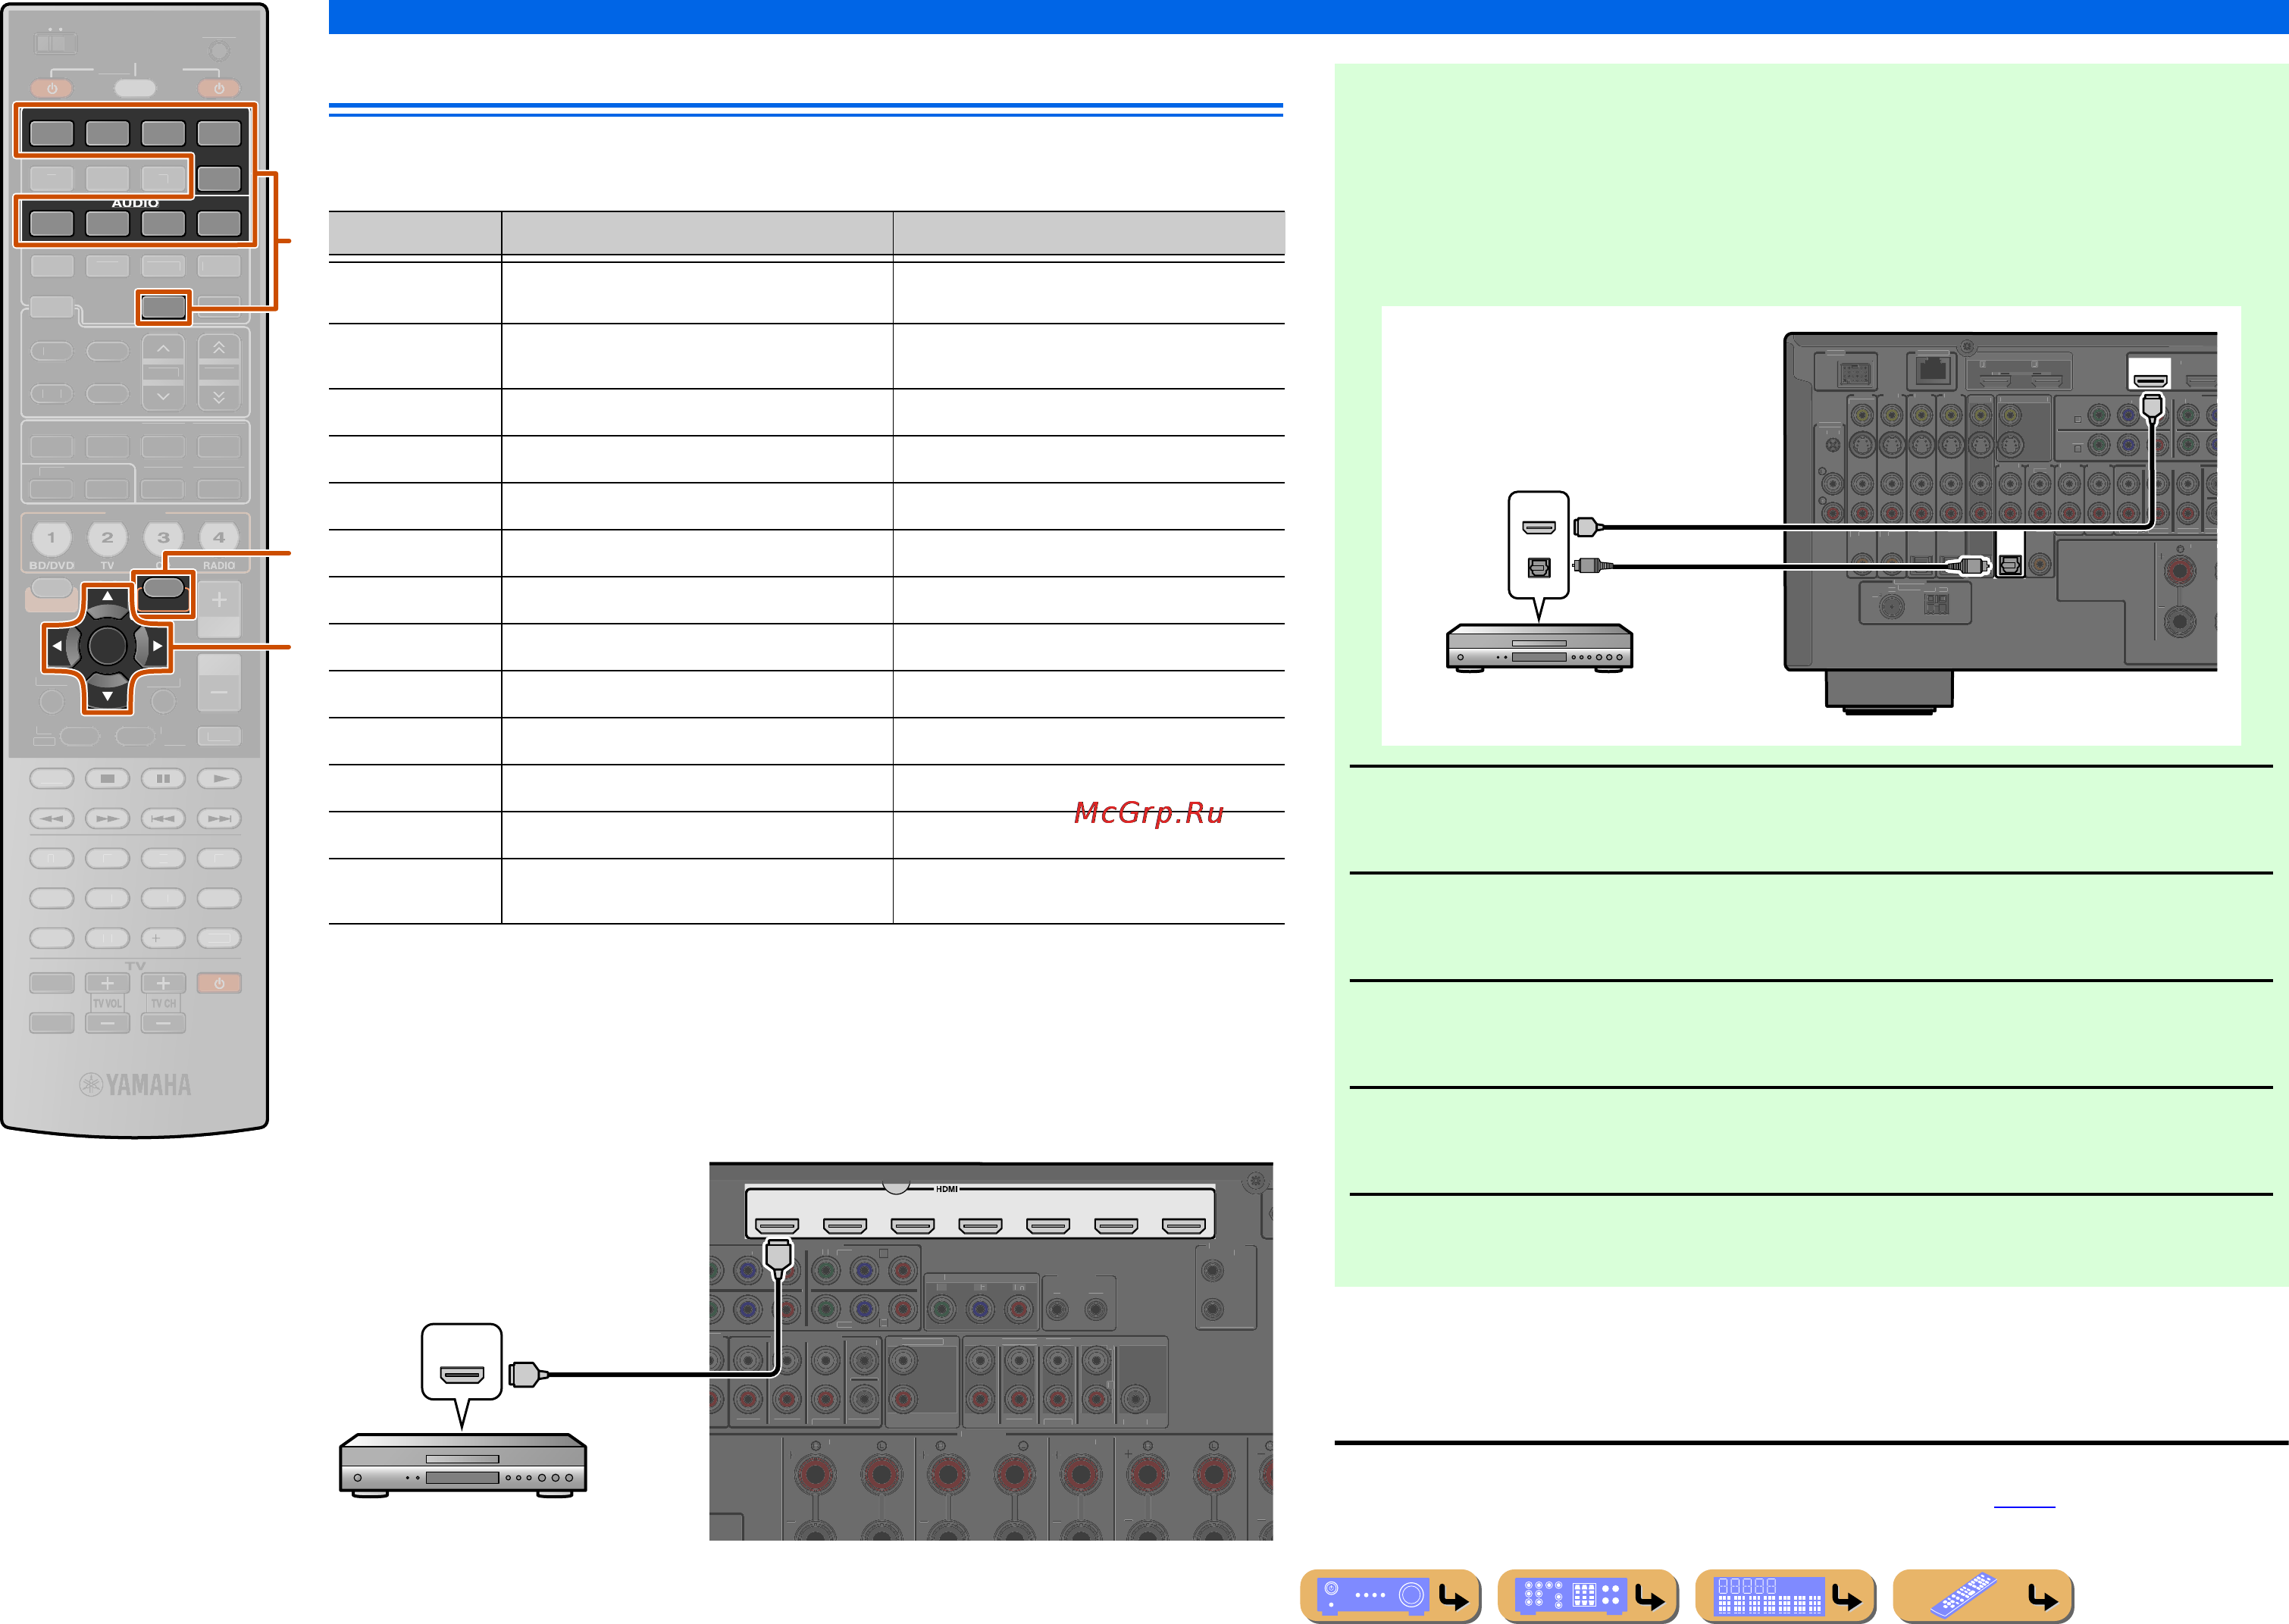The height and width of the screenshot is (1624, 2289).
Task: Click the optical jack icon in player callout
Action: tap(1539, 568)
